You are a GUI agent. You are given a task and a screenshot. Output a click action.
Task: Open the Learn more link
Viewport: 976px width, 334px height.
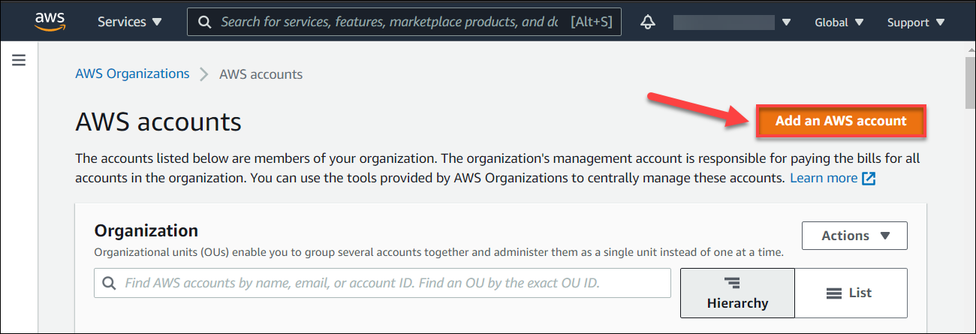point(824,178)
